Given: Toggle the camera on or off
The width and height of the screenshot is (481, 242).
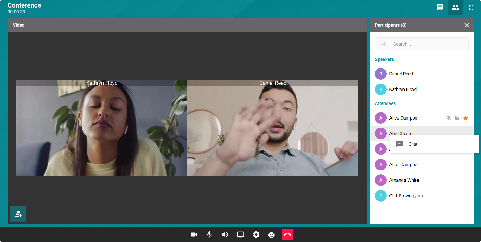Looking at the screenshot, I should 194,235.
